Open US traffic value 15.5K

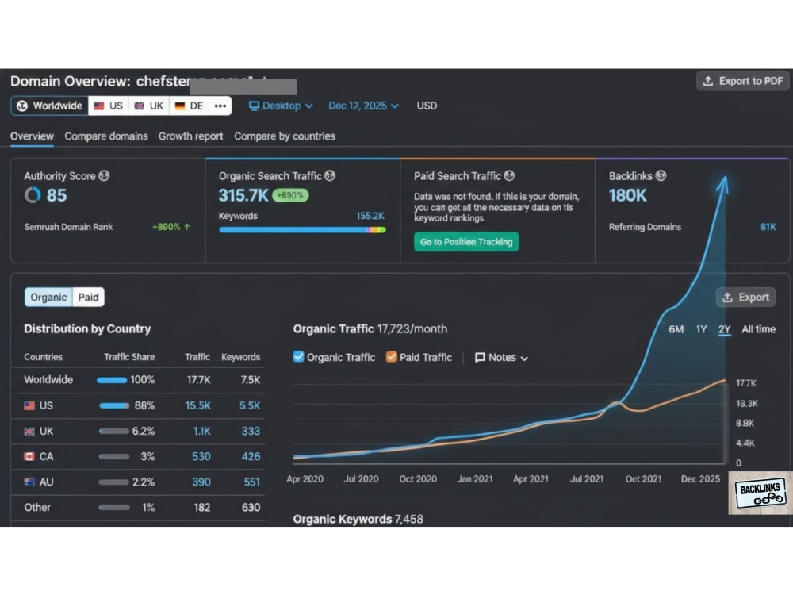pyautogui.click(x=197, y=405)
